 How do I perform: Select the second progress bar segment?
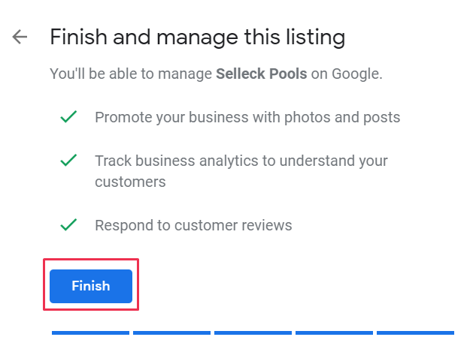click(171, 332)
